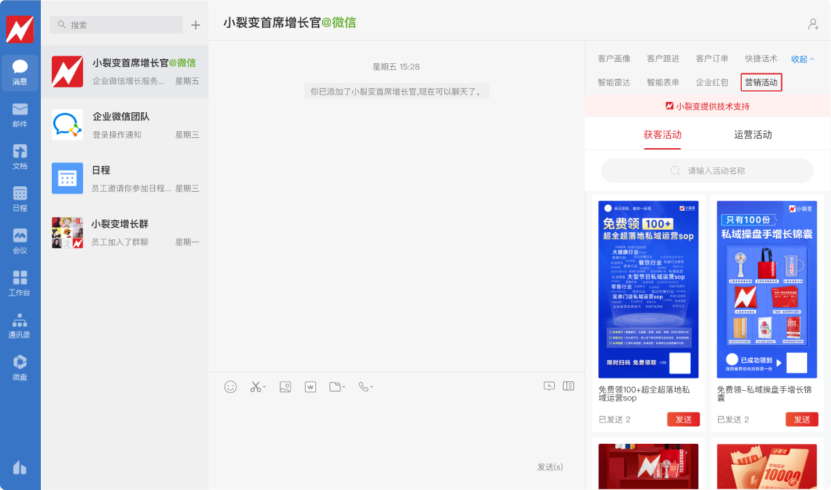The image size is (831, 490).
Task: Insert an image via picture icon
Action: click(x=285, y=387)
